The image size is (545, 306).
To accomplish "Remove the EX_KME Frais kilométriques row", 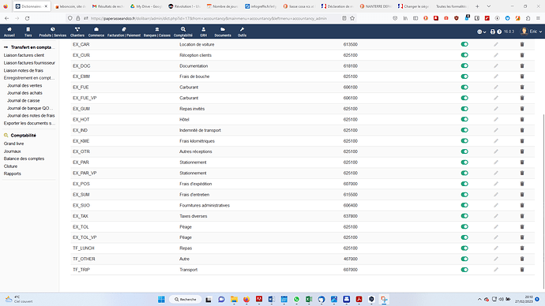I will (522, 141).
